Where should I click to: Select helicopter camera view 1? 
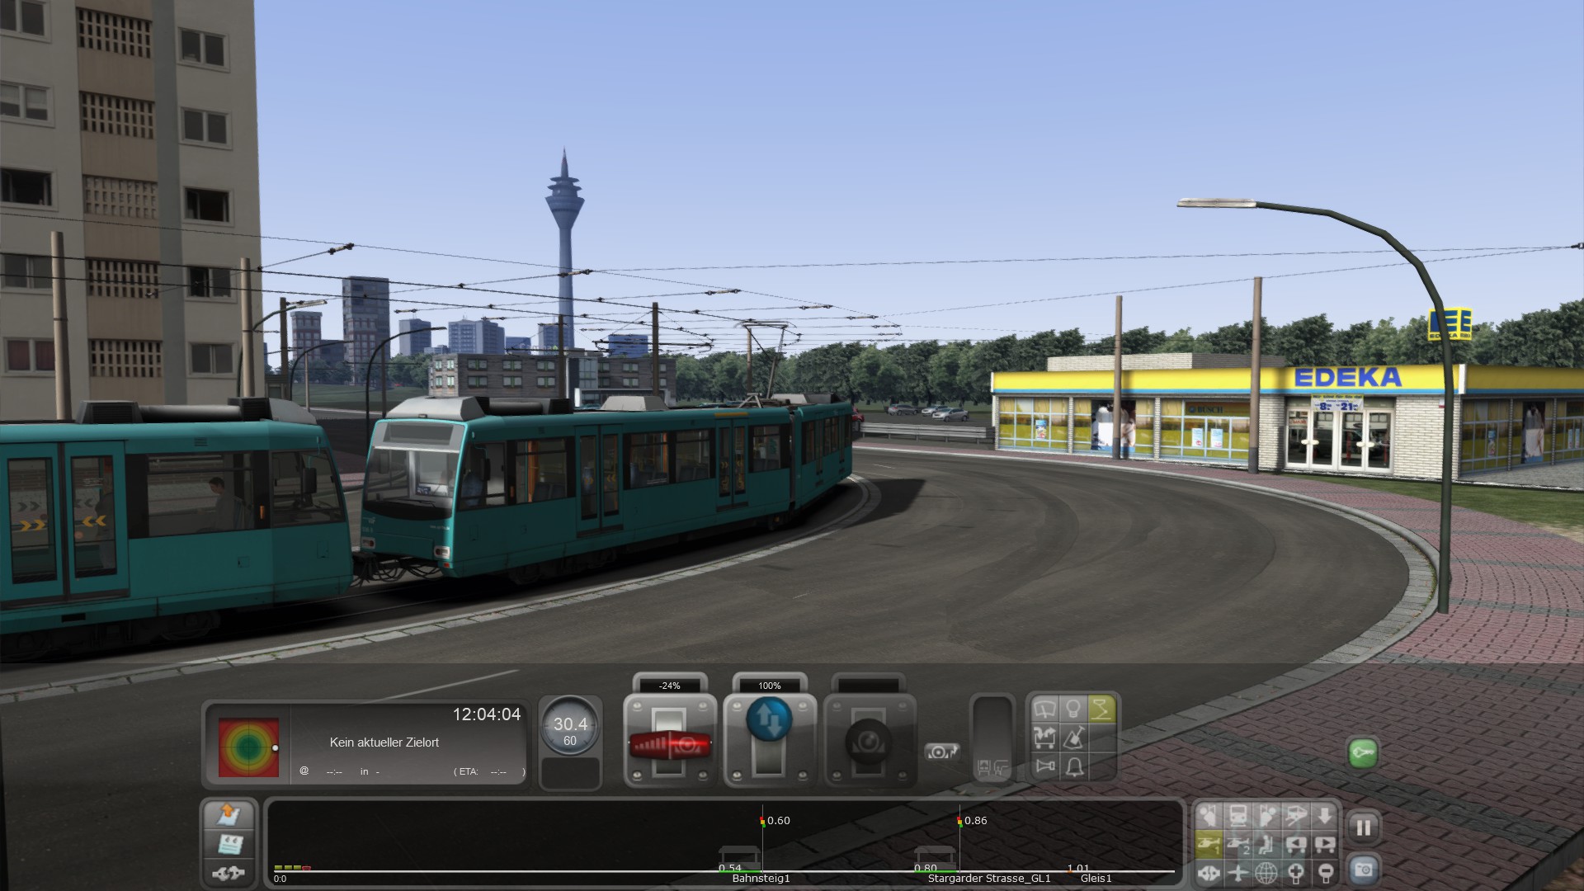tap(1209, 844)
